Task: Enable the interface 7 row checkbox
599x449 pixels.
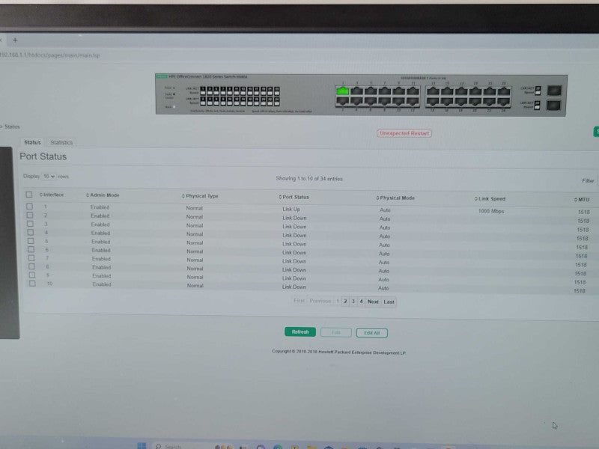Action: tap(31, 258)
